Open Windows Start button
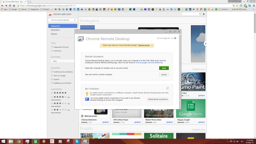Screen dimensions: 256x144 pyautogui.click(x=3, y=141)
